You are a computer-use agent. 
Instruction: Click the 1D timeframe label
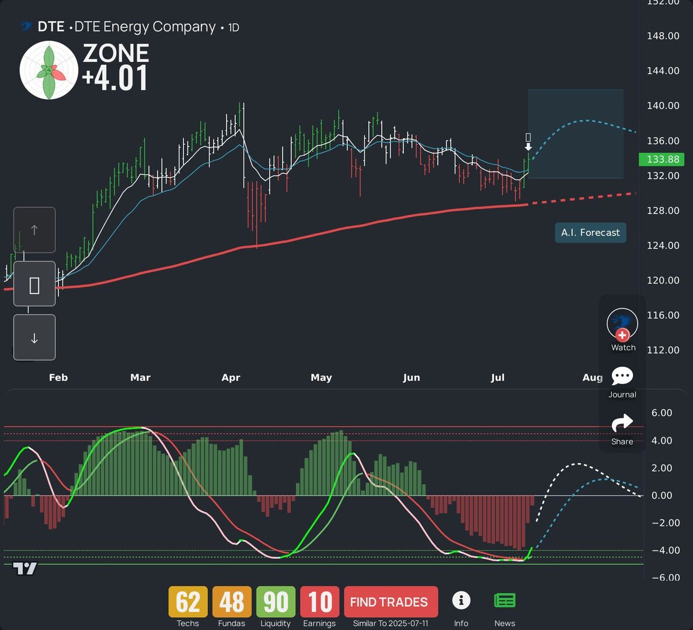234,27
